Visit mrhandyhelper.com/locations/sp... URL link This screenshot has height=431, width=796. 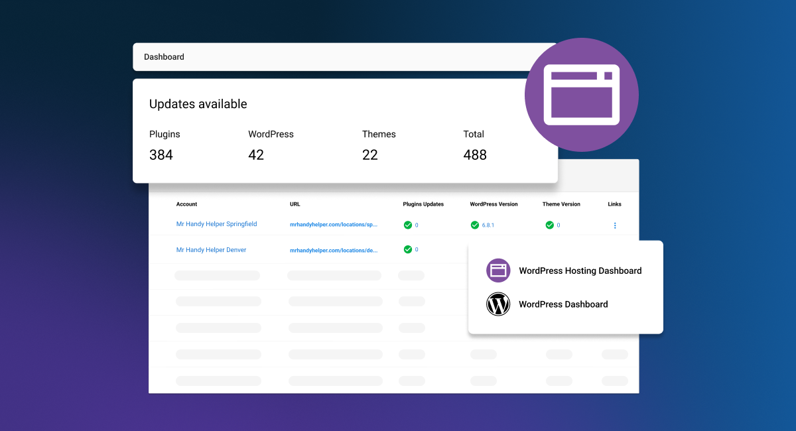pos(334,225)
